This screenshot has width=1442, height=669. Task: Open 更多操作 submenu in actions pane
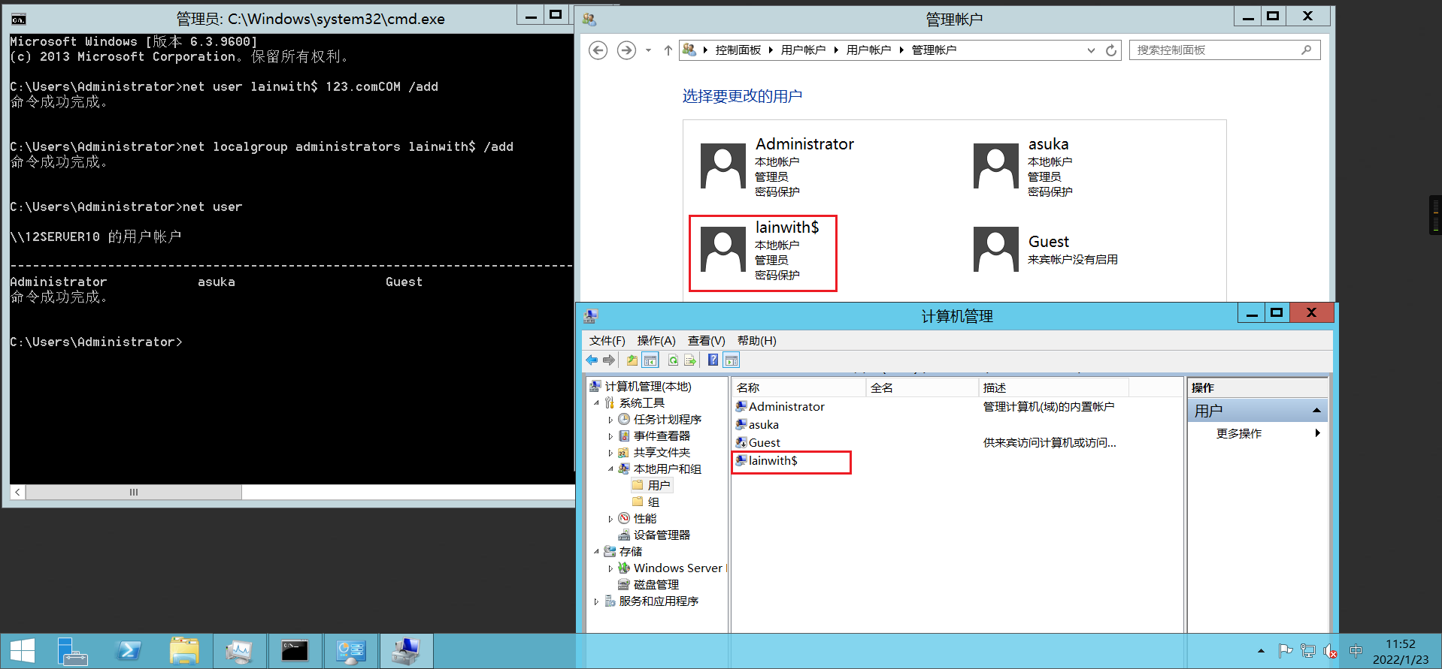pyautogui.click(x=1257, y=433)
